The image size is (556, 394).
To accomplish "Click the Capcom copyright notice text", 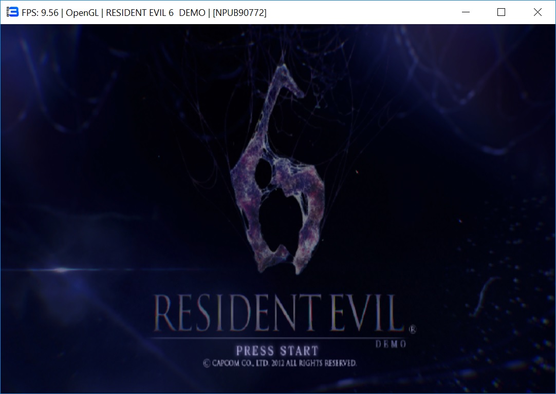I will [280, 363].
